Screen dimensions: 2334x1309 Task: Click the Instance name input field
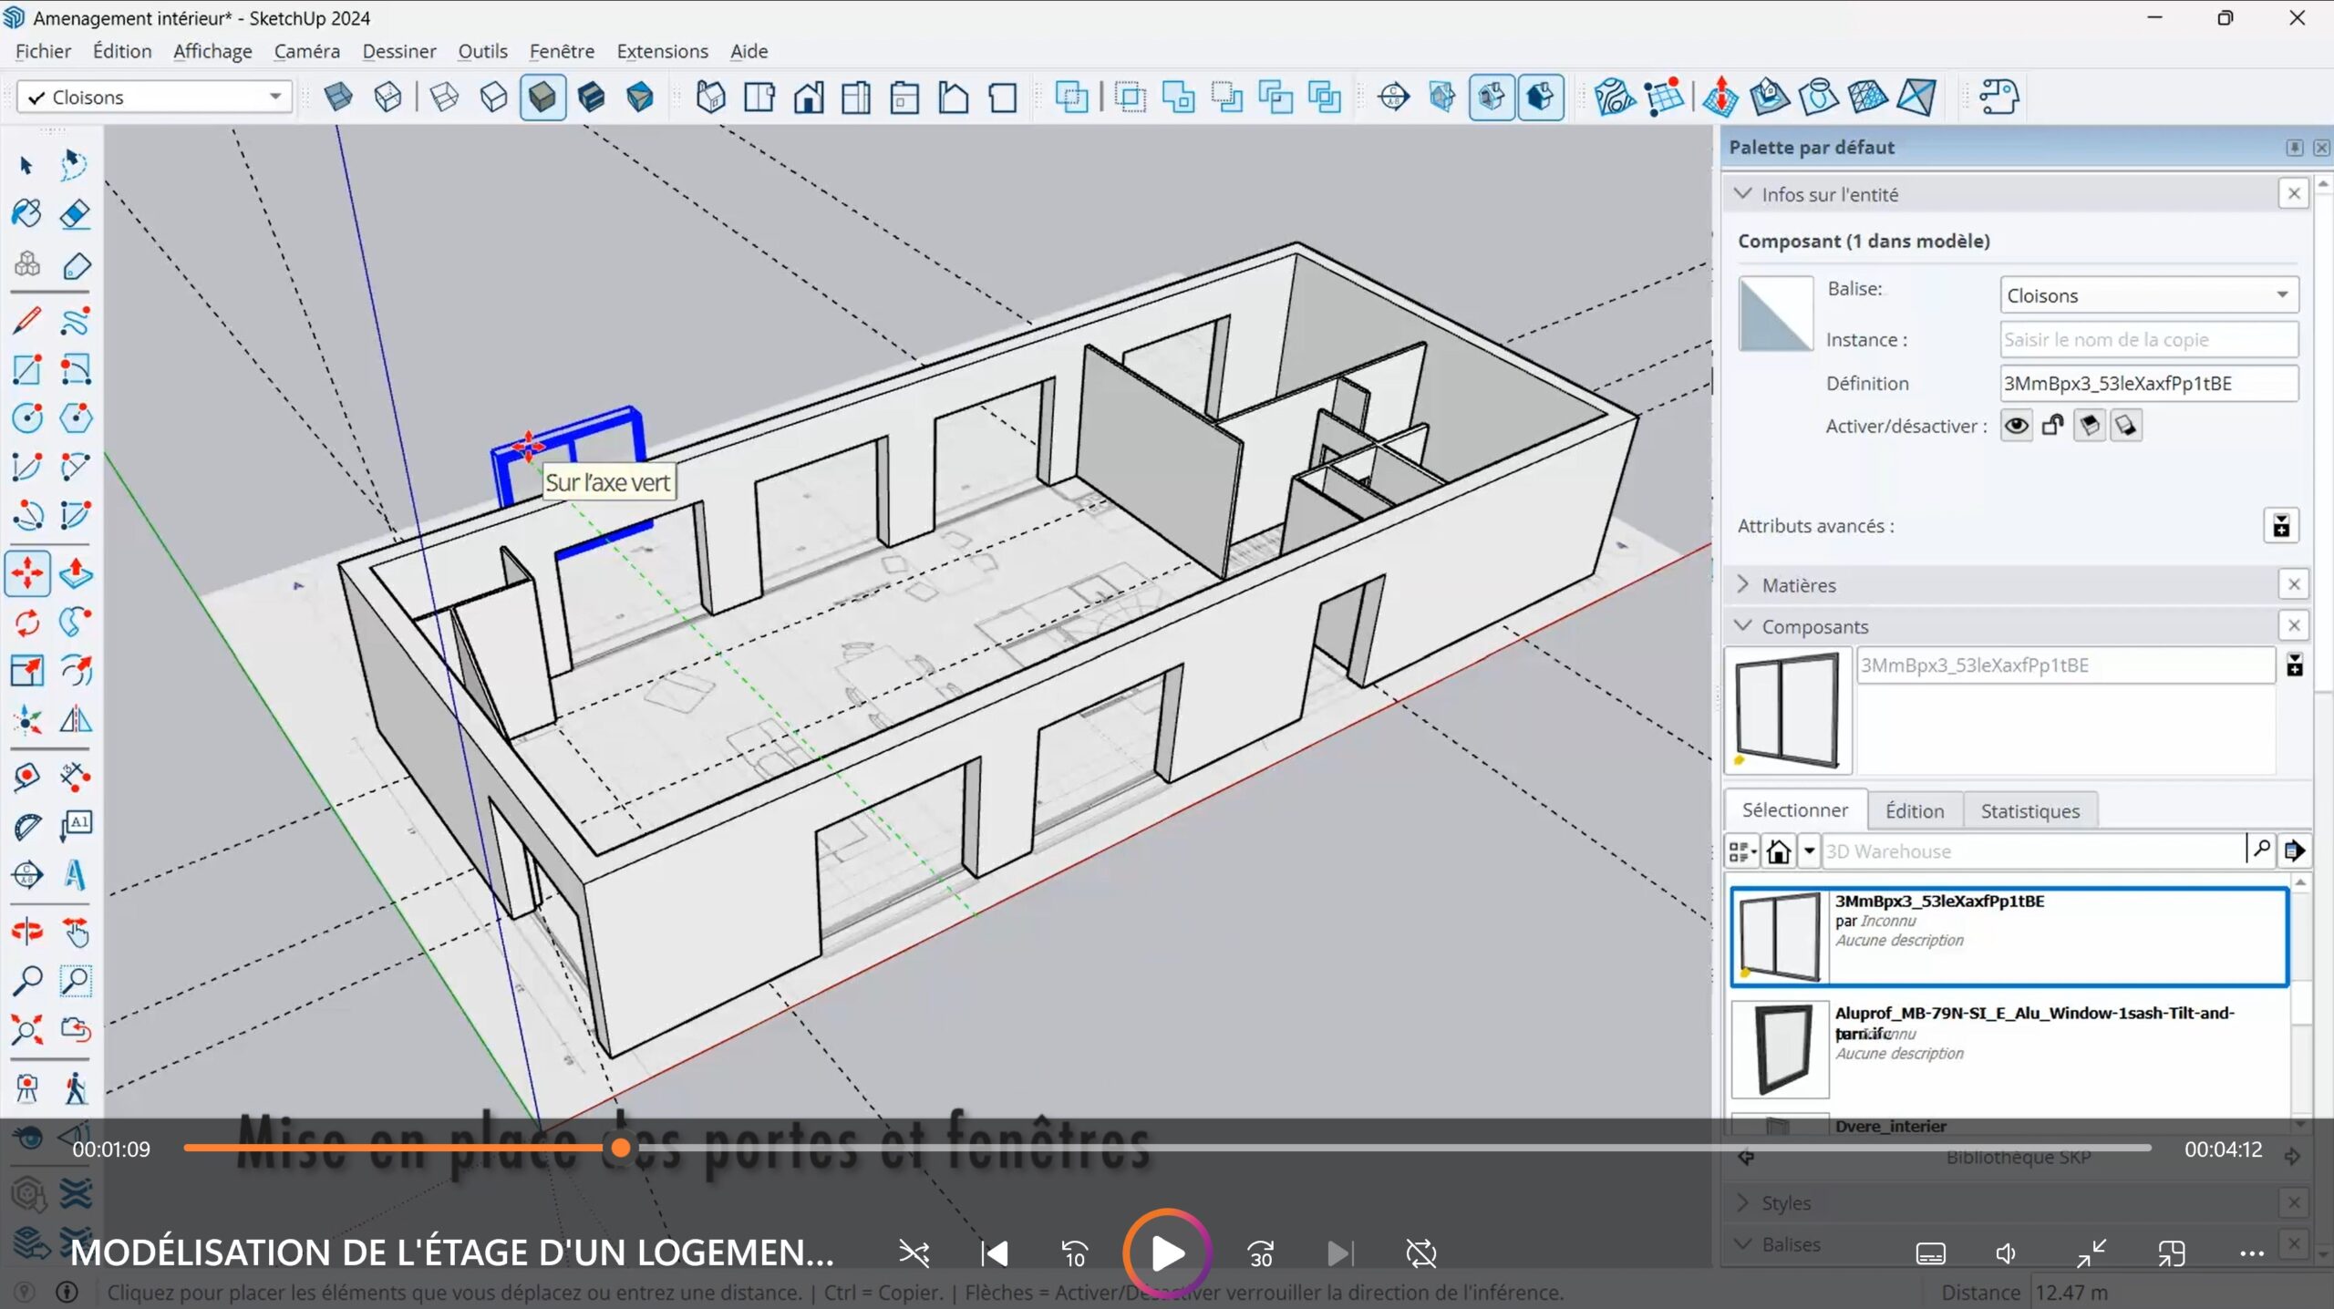point(2149,339)
